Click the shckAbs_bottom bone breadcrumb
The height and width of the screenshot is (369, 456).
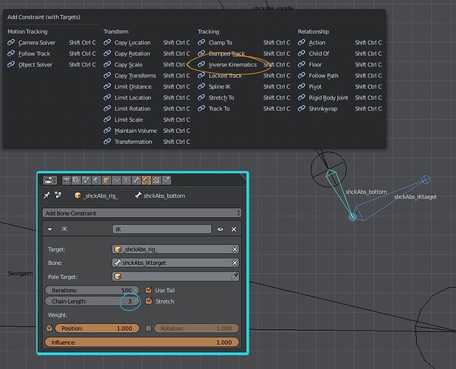pos(160,196)
